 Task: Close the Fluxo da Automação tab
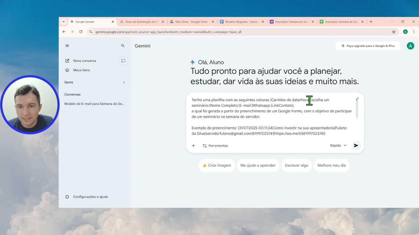click(x=163, y=22)
